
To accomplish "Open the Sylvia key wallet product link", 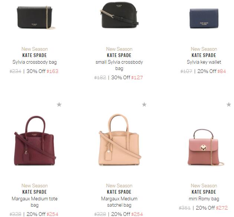I will pyautogui.click(x=204, y=62).
